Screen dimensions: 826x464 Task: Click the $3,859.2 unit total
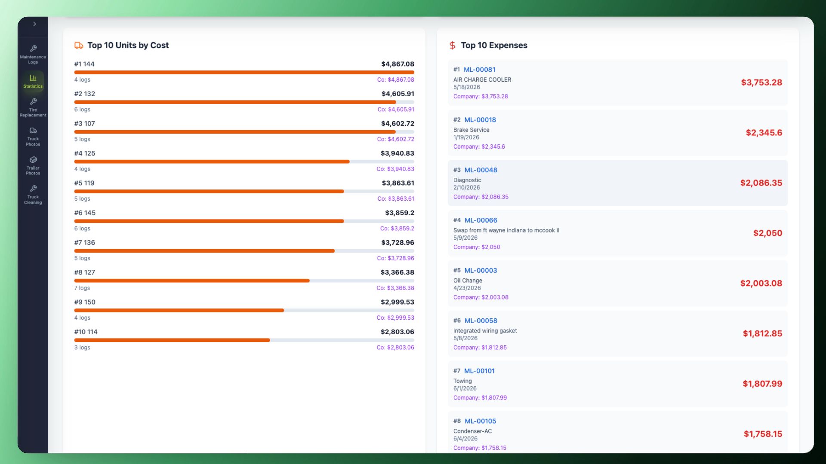400,213
